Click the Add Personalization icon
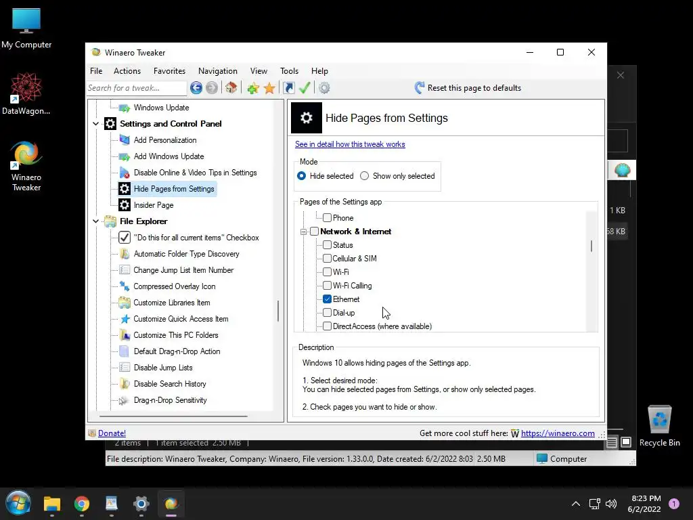693x520 pixels. [125, 140]
